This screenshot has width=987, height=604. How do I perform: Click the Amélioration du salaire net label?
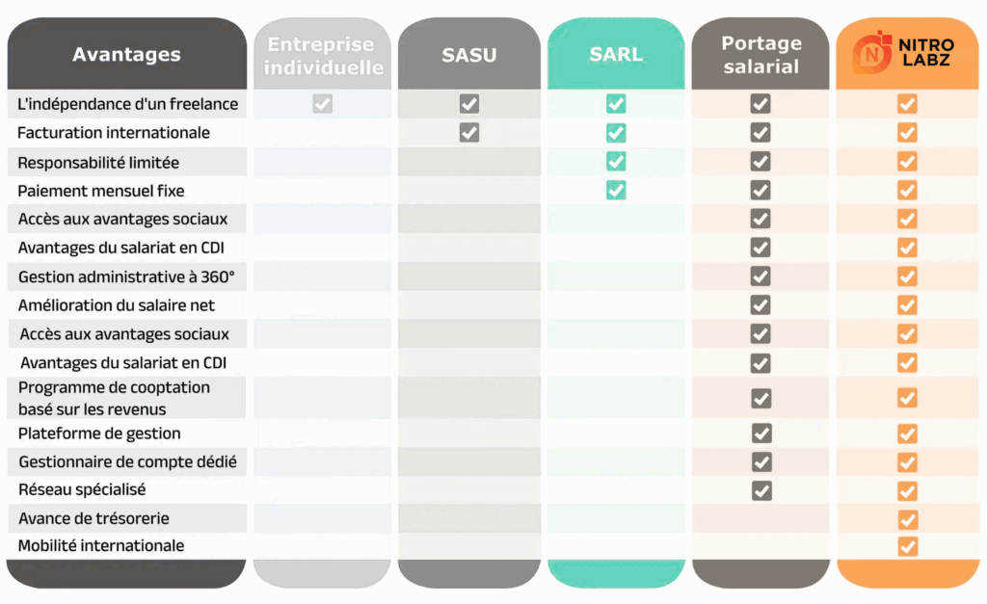point(117,305)
